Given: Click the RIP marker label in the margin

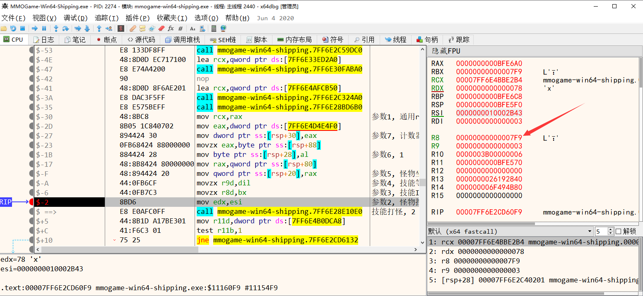Looking at the screenshot, I should coord(6,202).
